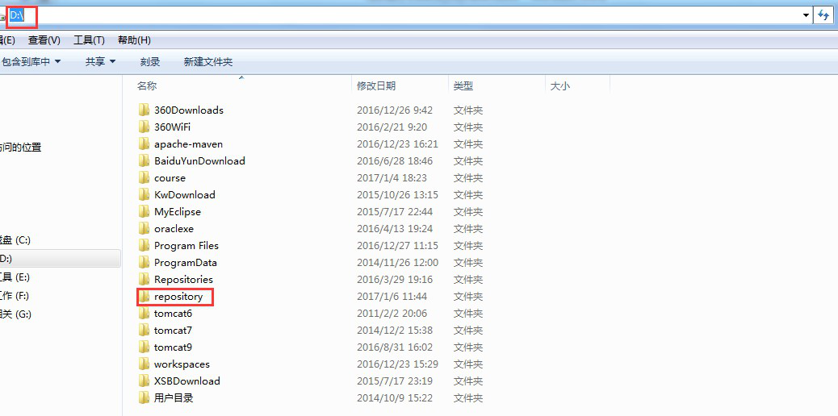Expand the 共享 dropdown menu
The width and height of the screenshot is (838, 416).
click(x=100, y=62)
